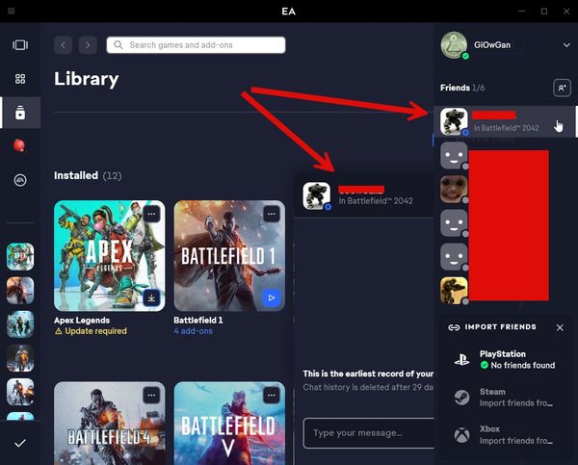Click the search magnifier icon
Screen dimensions: 578x465
pyautogui.click(x=118, y=45)
